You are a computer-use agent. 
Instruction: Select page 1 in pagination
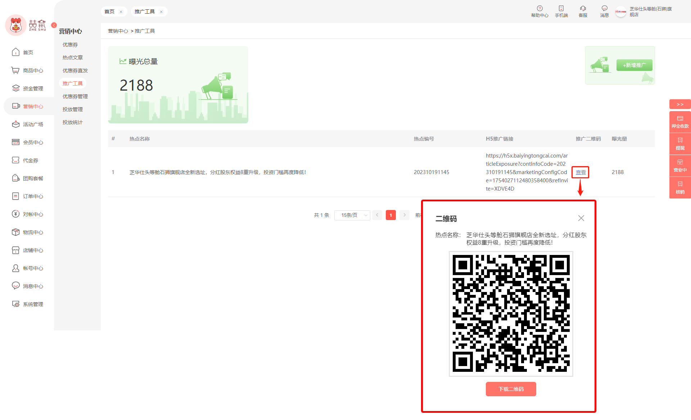[x=391, y=215]
